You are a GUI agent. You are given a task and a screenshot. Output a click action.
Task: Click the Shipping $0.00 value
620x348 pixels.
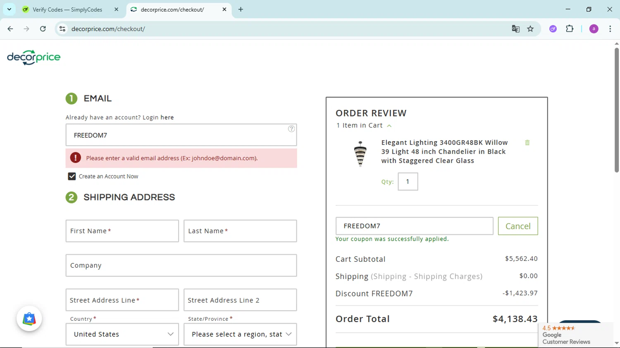point(529,276)
